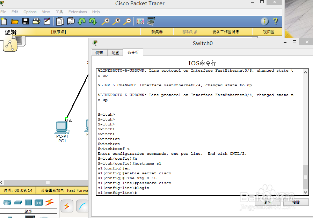Select the Routers device category

coord(7,202)
